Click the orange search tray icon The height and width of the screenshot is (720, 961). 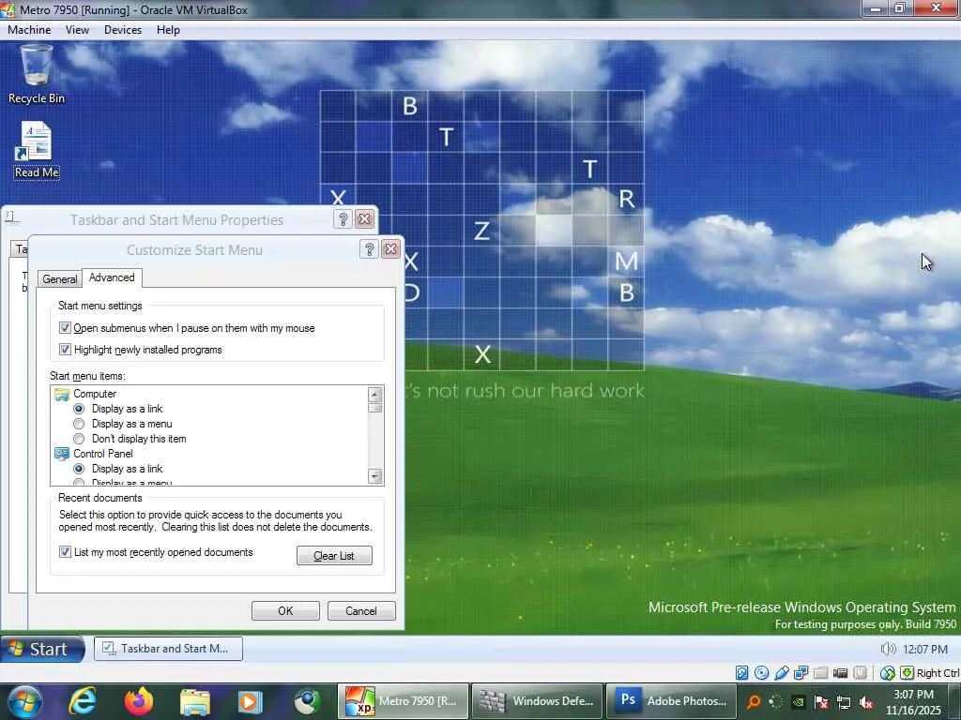[x=754, y=701]
